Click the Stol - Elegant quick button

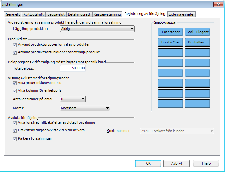pos(197,32)
